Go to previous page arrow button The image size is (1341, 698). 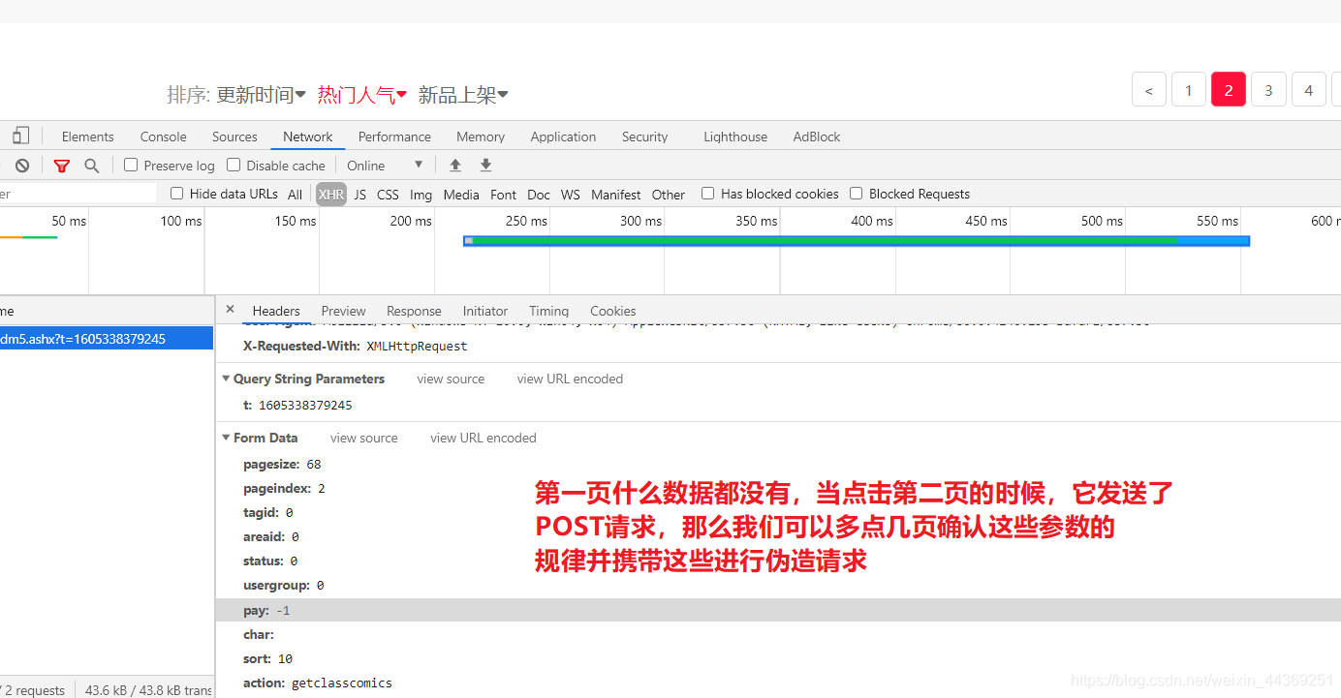click(1148, 90)
